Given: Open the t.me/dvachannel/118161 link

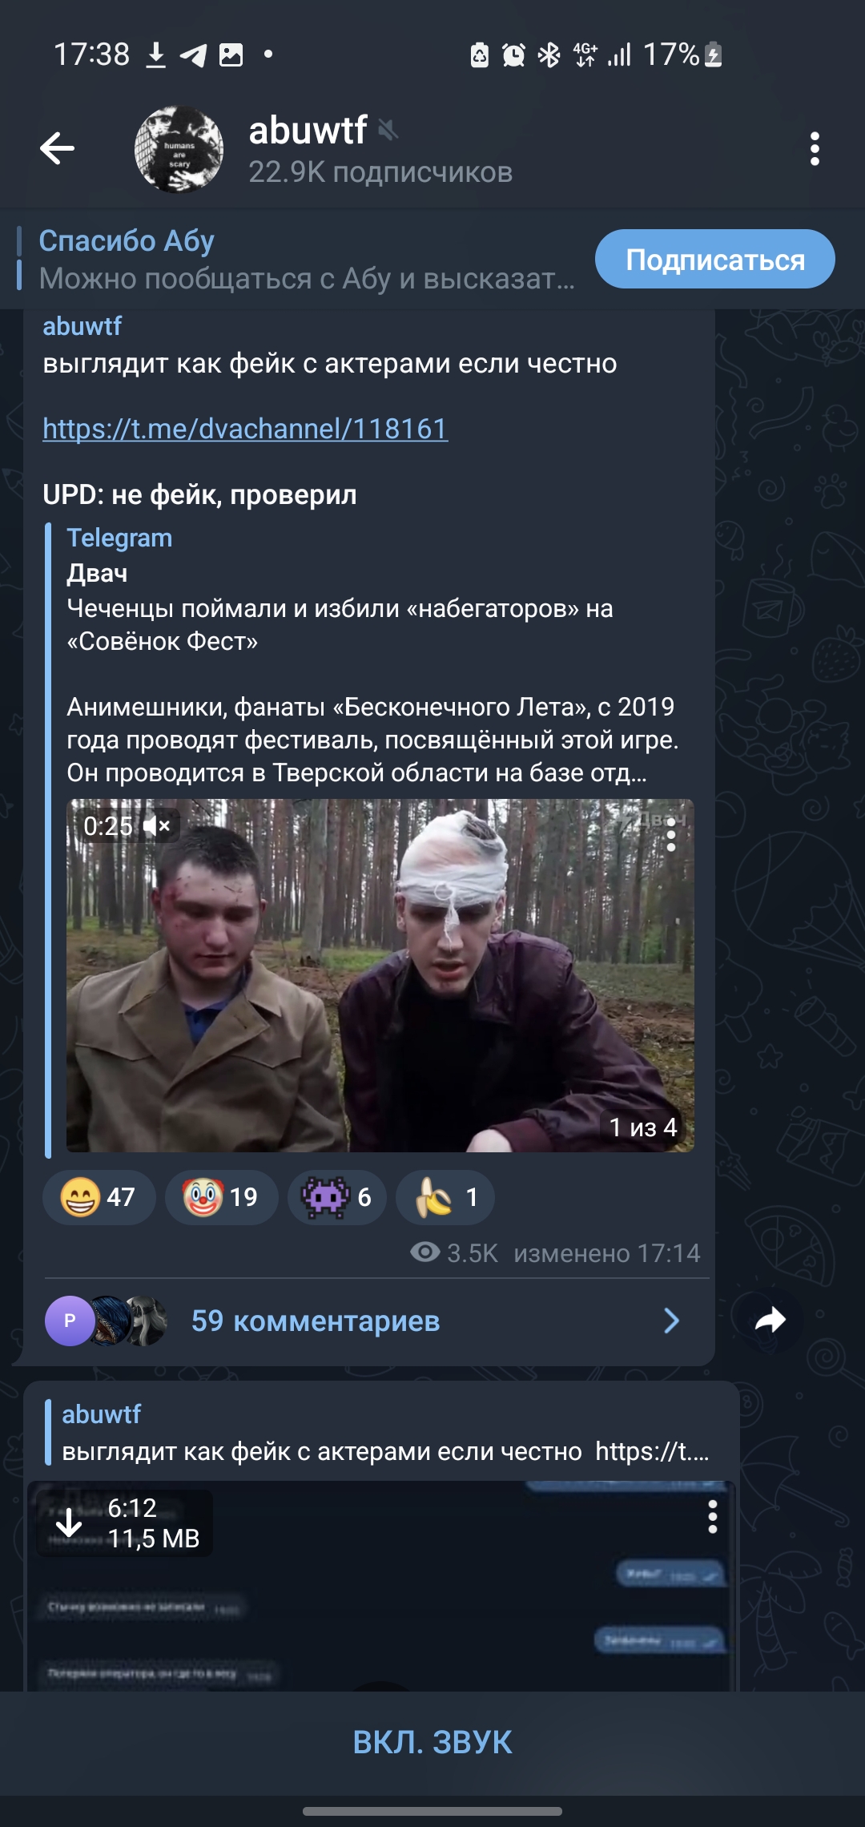Looking at the screenshot, I should (245, 429).
